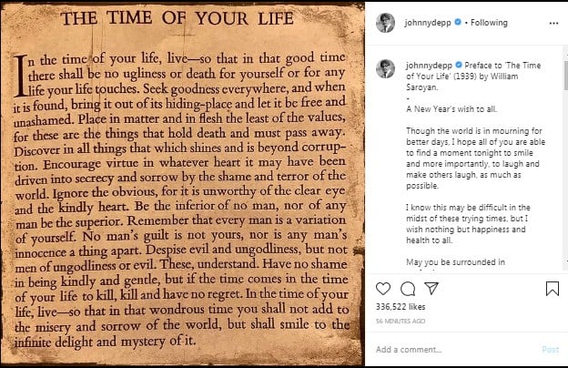
Task: Click the caption scrollbar thumb
Action: pos(563,75)
